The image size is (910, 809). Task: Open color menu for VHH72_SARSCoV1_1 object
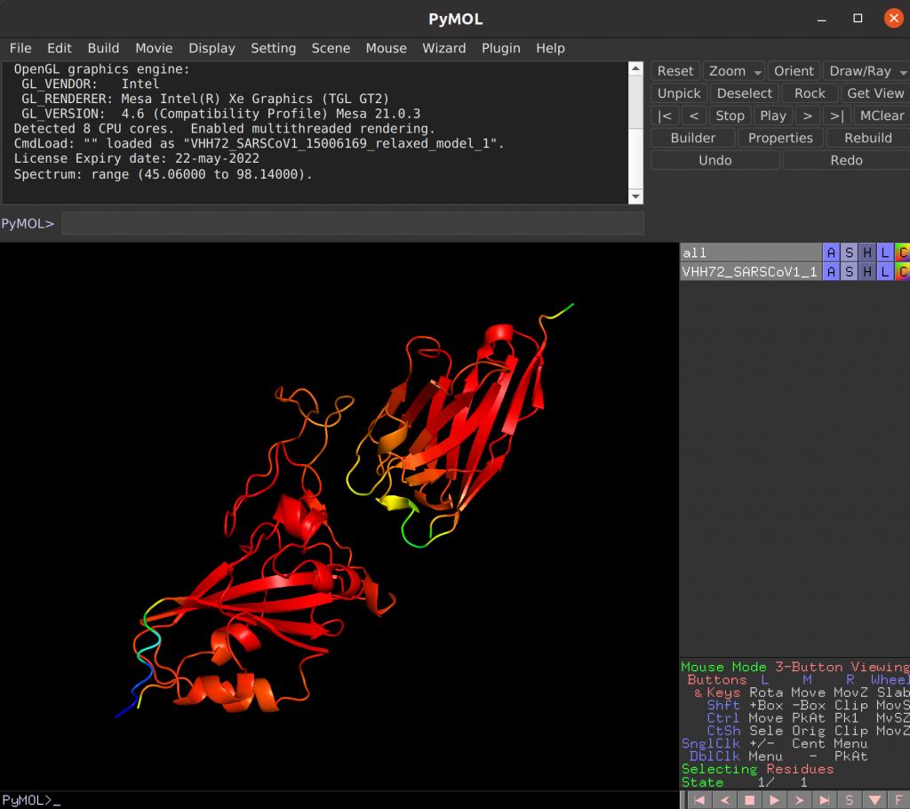point(902,272)
